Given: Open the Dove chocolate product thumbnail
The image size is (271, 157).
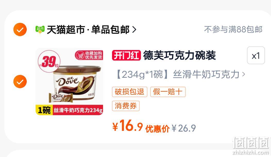Looking at the screenshot, I should pyautogui.click(x=69, y=81).
